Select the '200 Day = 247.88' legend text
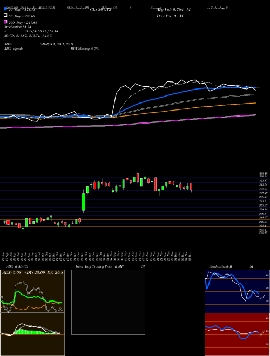This screenshot has width=270, height=356. tap(23, 23)
